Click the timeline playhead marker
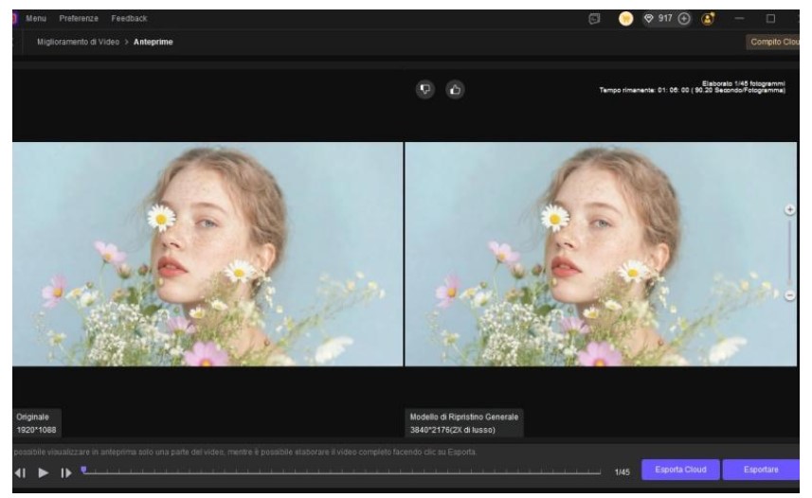This screenshot has height=498, width=812. (83, 470)
